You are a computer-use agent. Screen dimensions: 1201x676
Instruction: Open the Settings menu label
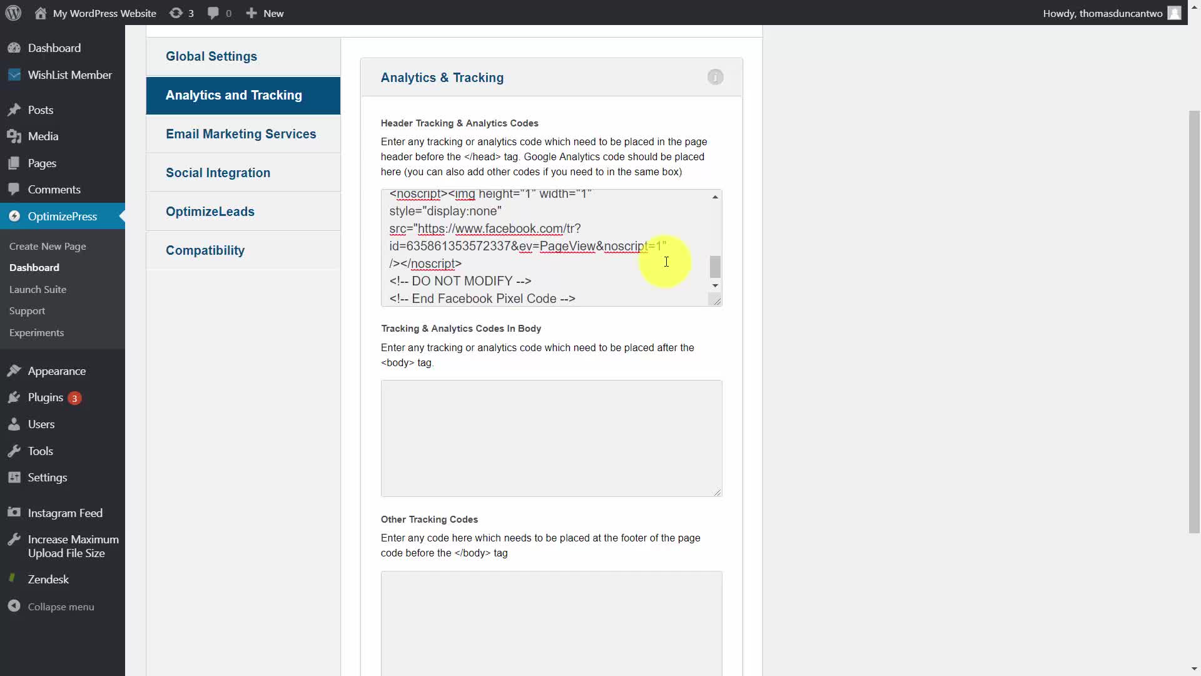coord(48,478)
